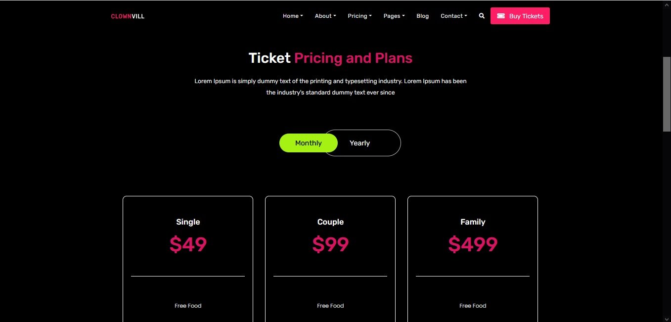Expand the Home dropdown menu

pos(293,16)
